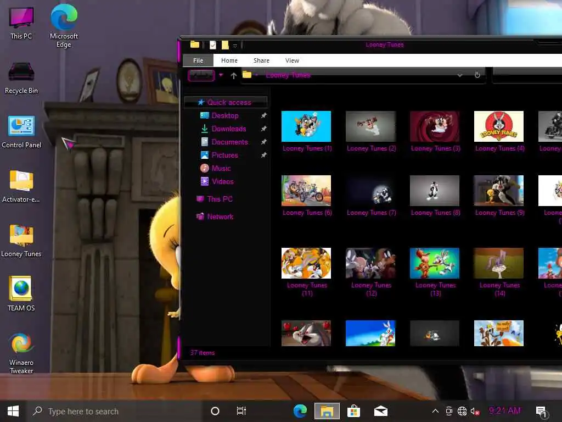Switch to File Explorer taskbar button
The width and height of the screenshot is (562, 422).
pos(327,411)
